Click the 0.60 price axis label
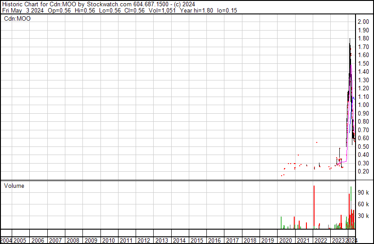The image size is (374, 244). [x=363, y=138]
